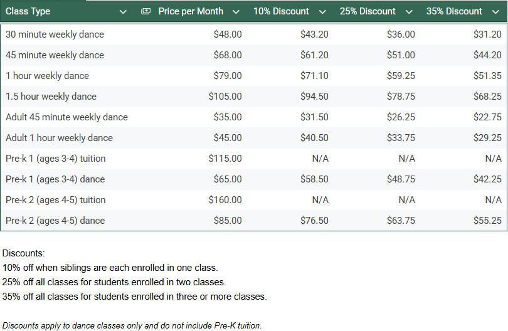Click the Adult 1 hour weekly dance cell
The height and width of the screenshot is (331, 508).
pyautogui.click(x=59, y=138)
